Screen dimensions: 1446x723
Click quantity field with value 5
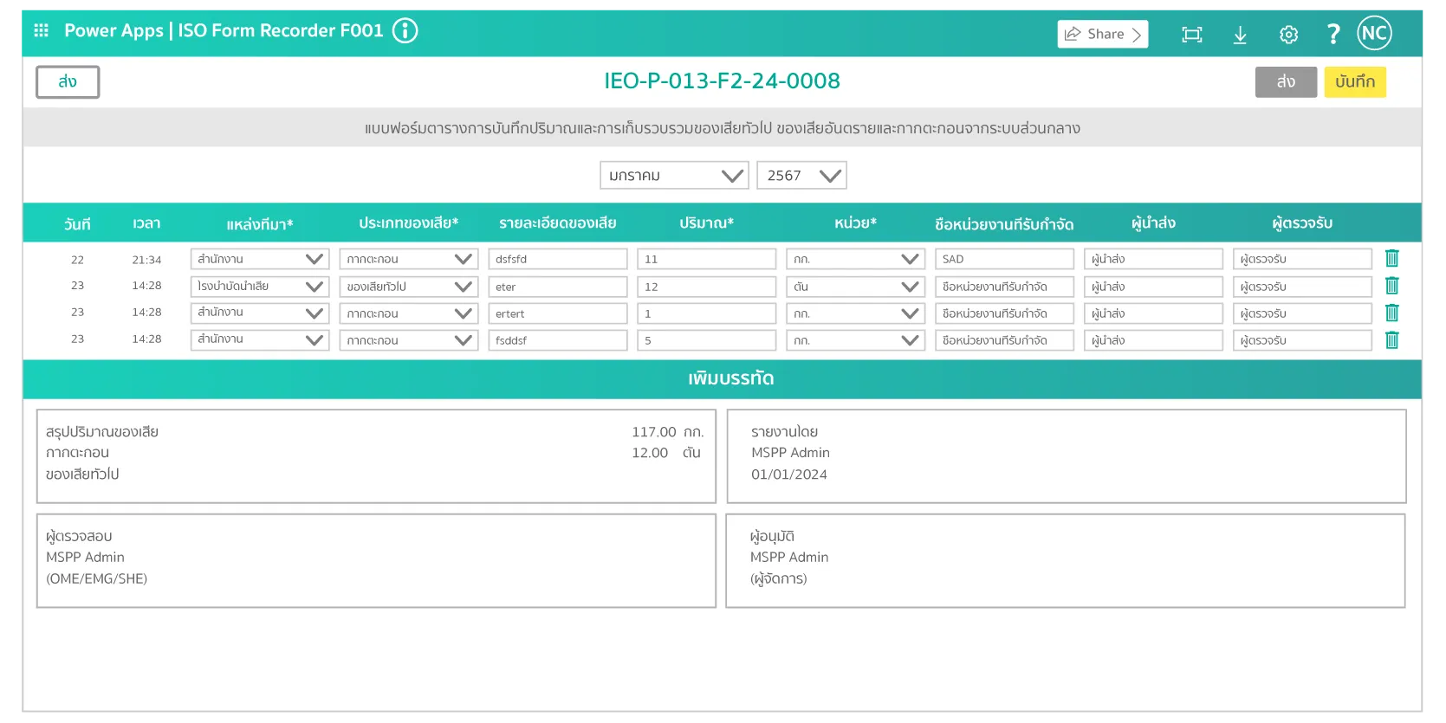click(707, 340)
